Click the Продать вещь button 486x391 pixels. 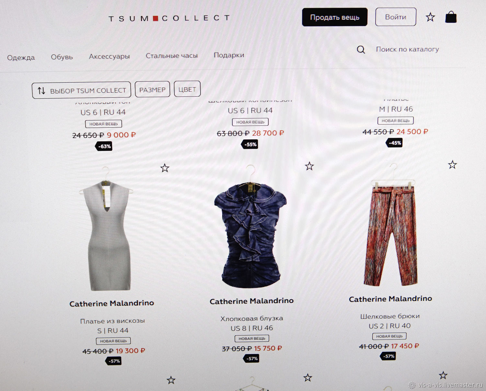tap(335, 17)
